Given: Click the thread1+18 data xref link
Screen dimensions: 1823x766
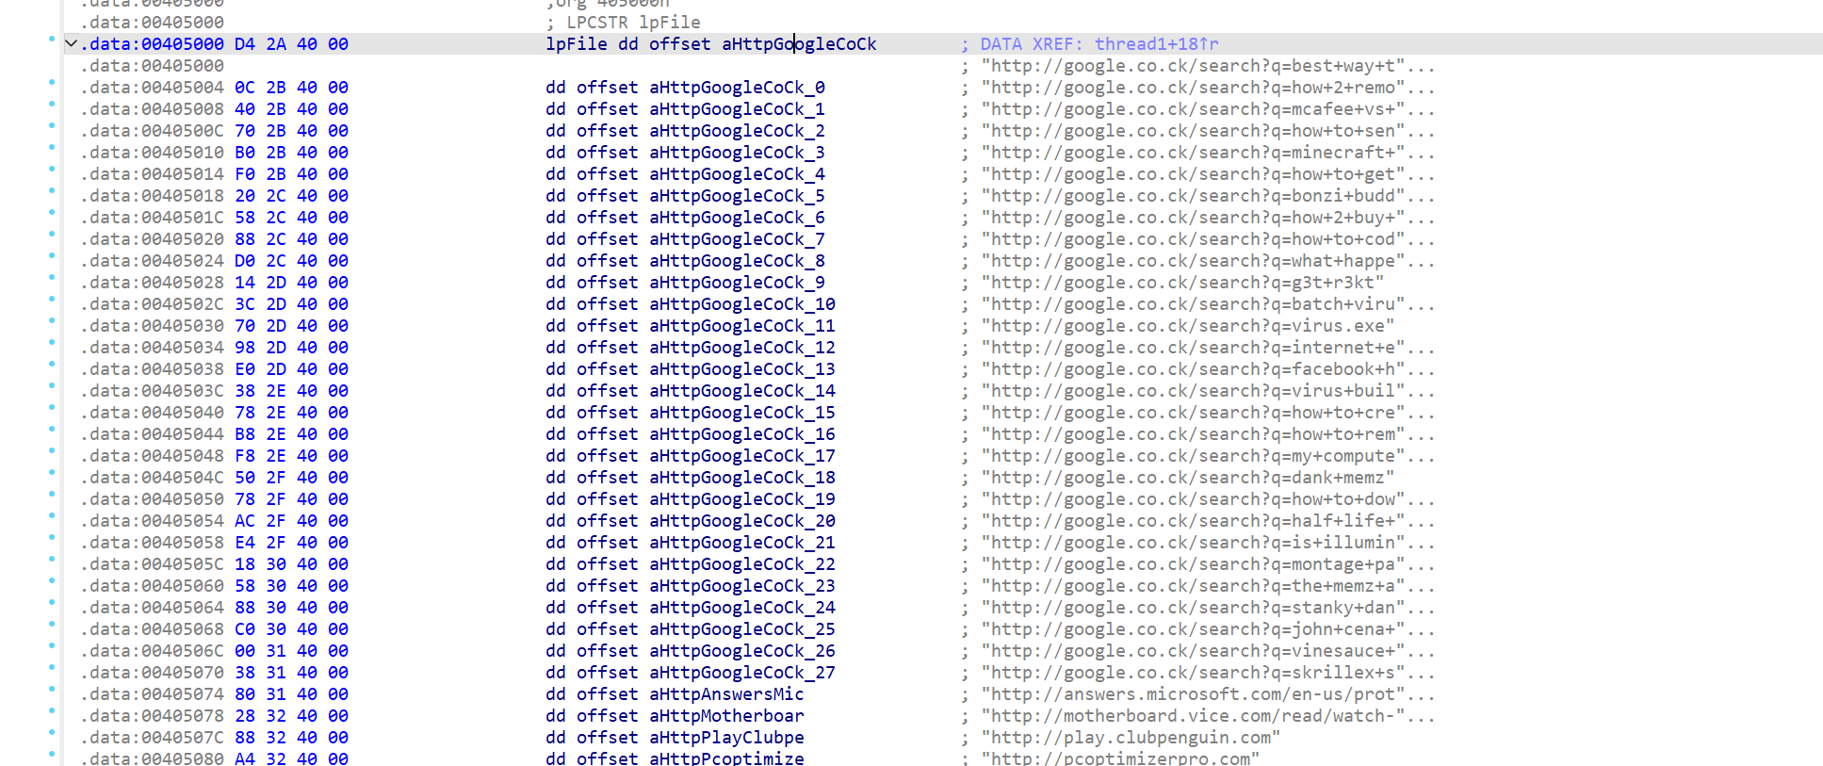Looking at the screenshot, I should click(x=1156, y=44).
